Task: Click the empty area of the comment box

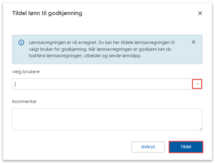Action: pyautogui.click(x=107, y=119)
